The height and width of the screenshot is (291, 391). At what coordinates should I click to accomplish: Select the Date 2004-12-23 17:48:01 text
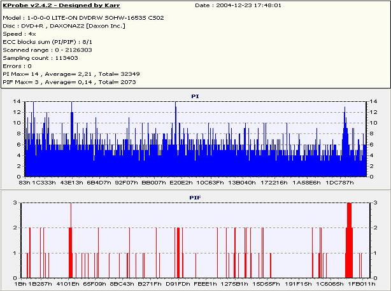pyautogui.click(x=238, y=5)
